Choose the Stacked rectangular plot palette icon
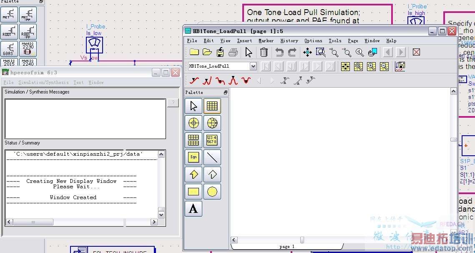 pos(193,140)
